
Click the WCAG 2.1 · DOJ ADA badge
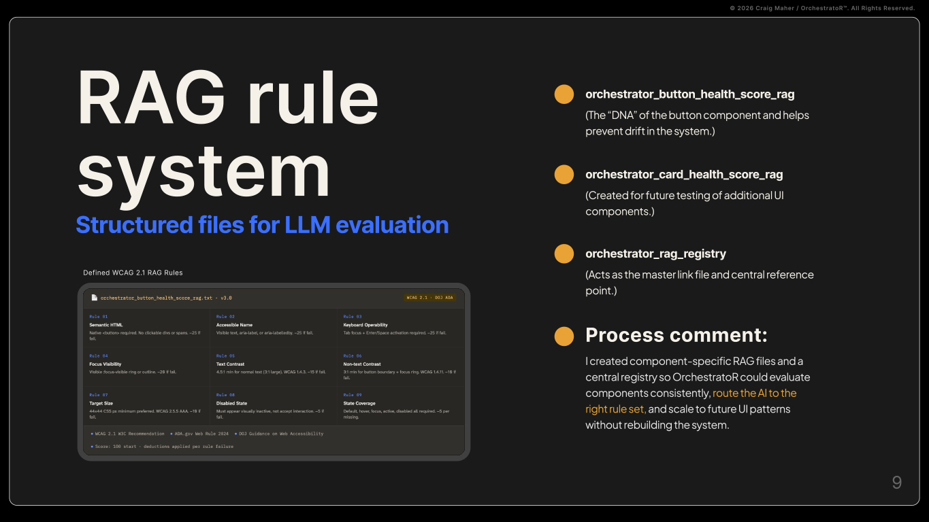pyautogui.click(x=430, y=298)
